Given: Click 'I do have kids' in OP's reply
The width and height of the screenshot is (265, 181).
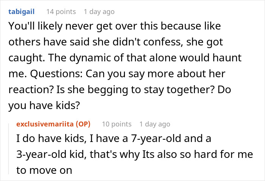Looking at the screenshot, I should pos(42,139).
